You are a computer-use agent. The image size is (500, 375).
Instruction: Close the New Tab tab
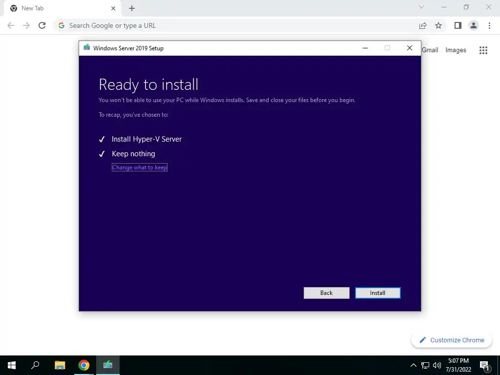pos(113,8)
